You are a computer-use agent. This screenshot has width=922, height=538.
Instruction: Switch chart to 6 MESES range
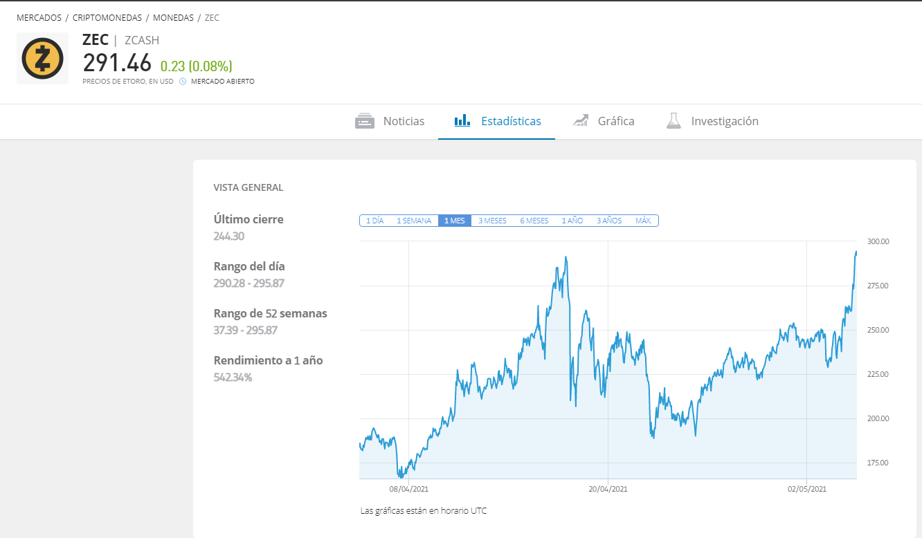tap(534, 221)
